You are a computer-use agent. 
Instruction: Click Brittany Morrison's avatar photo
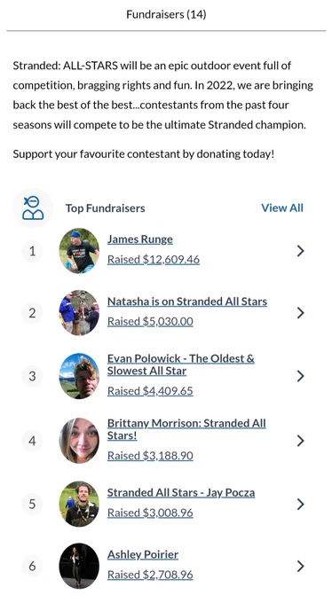(x=79, y=441)
